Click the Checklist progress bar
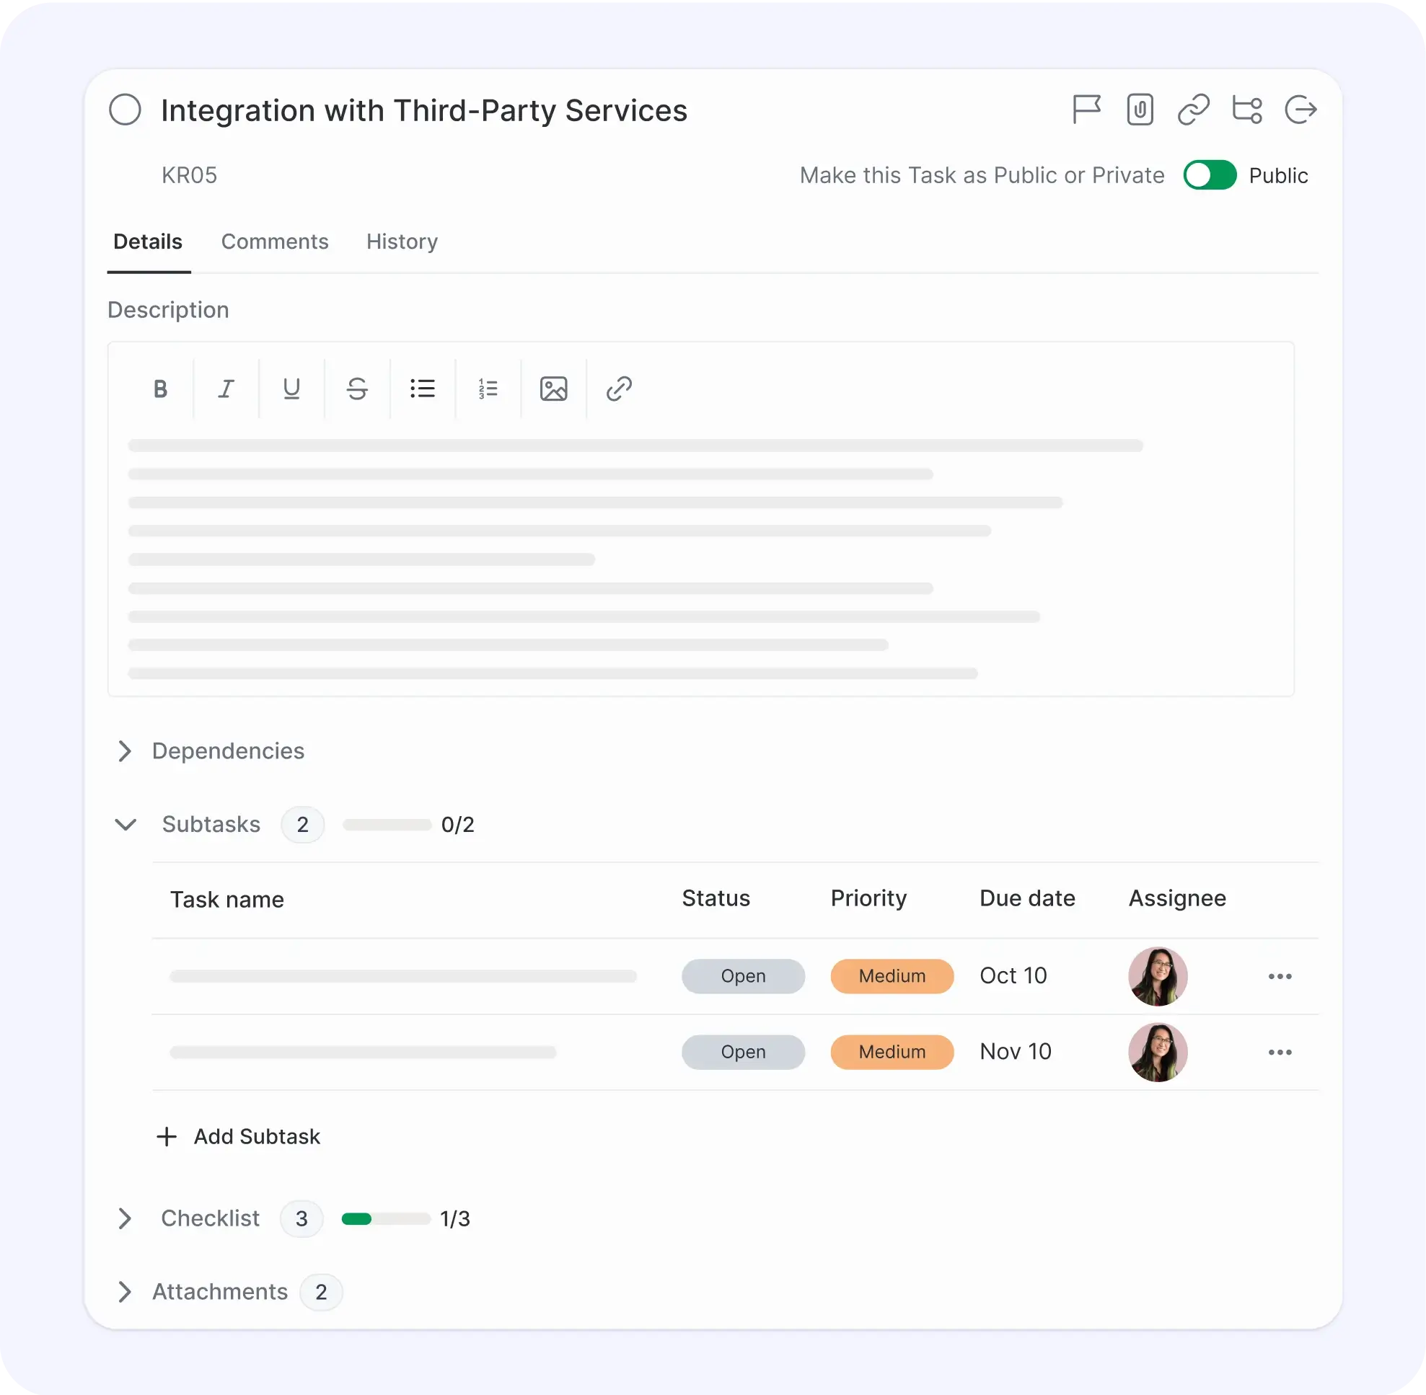 point(385,1218)
